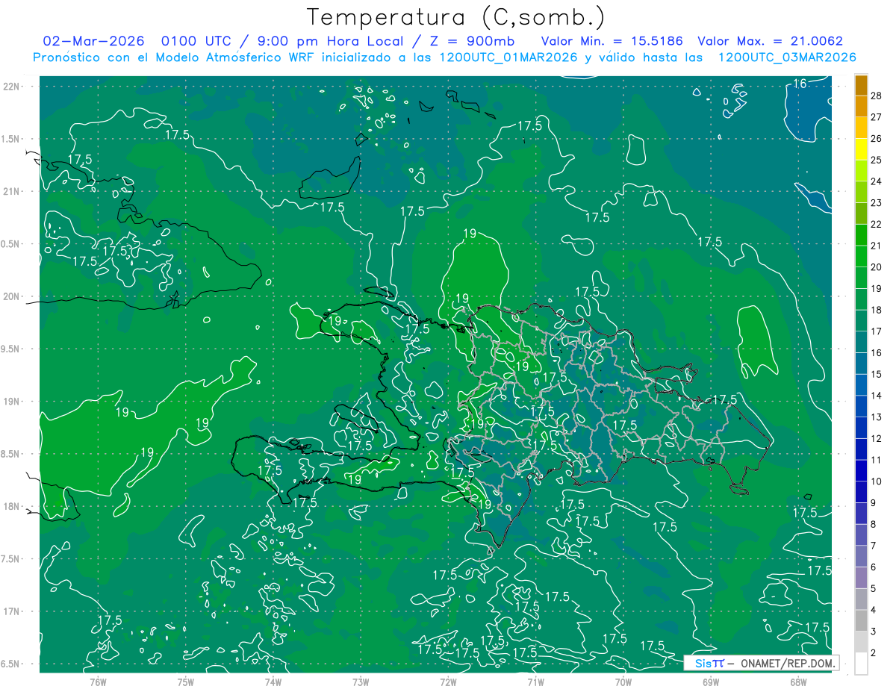Click dark orange swatch above value 28

(861, 85)
